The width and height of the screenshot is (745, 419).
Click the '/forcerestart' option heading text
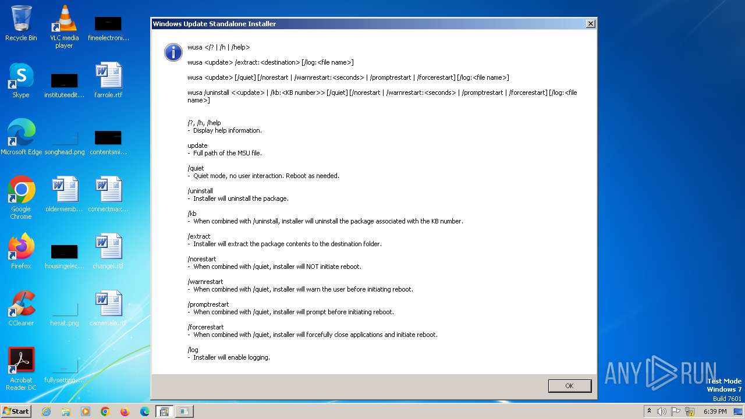tap(205, 327)
